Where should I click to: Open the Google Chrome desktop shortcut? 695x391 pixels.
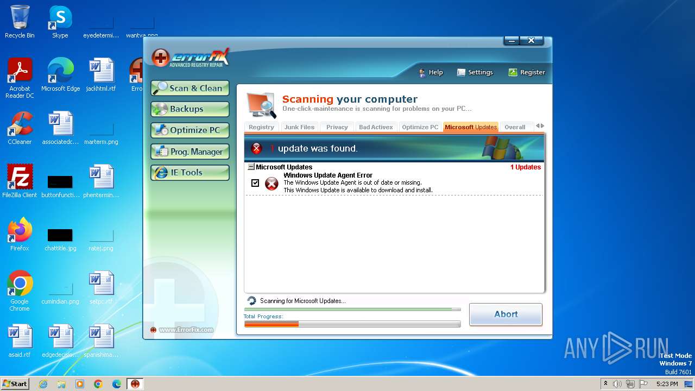pyautogui.click(x=20, y=291)
